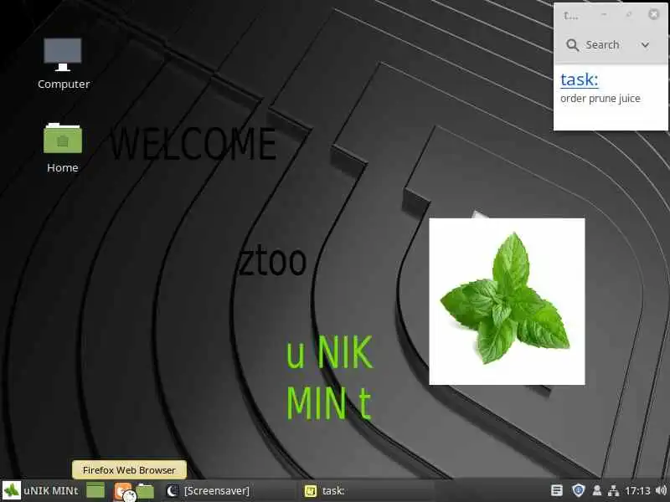Open the uNIK MINt start menu

point(40,490)
